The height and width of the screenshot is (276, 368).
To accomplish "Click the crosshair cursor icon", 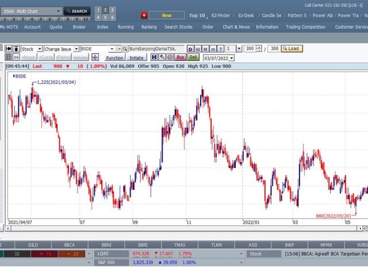I will coord(95,57).
